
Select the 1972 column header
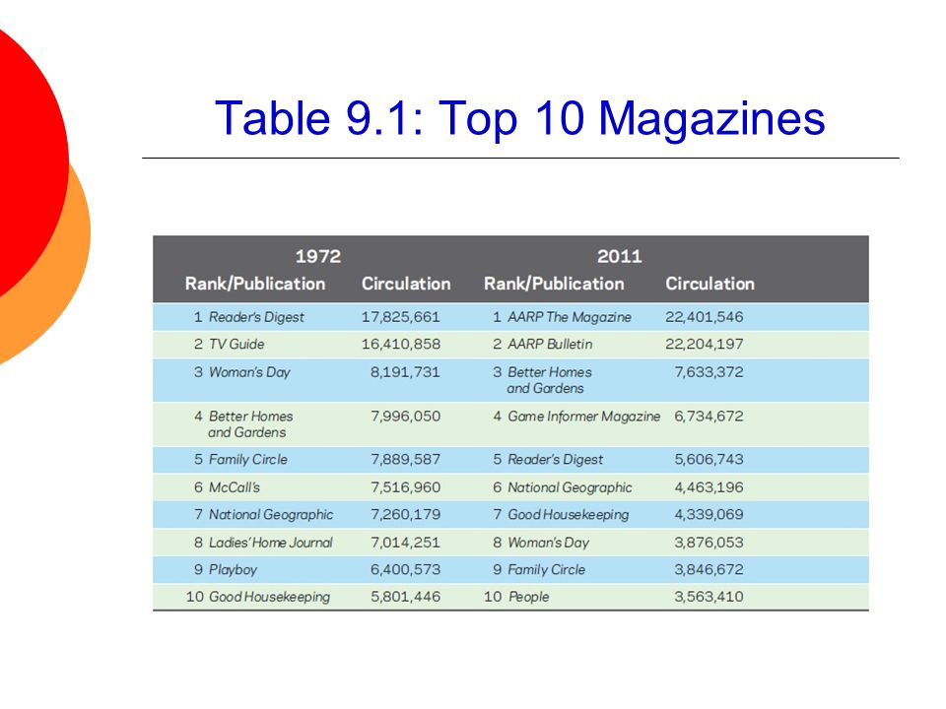[x=318, y=256]
